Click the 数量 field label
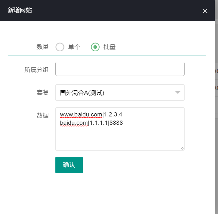The image size is (218, 214). pyautogui.click(x=42, y=47)
